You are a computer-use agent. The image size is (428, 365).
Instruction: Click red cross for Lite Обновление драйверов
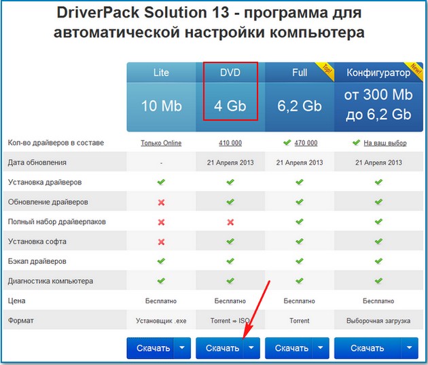[x=161, y=202]
